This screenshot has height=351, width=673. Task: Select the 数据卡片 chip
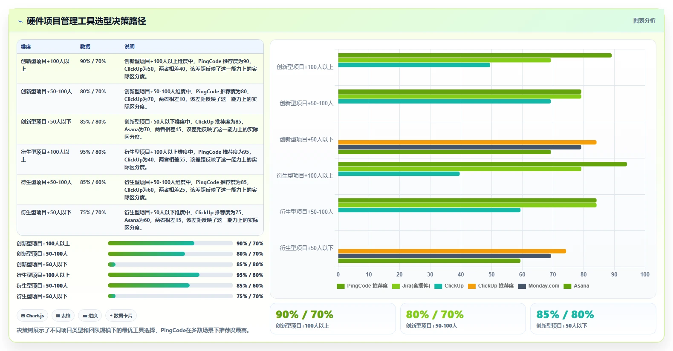coord(121,316)
